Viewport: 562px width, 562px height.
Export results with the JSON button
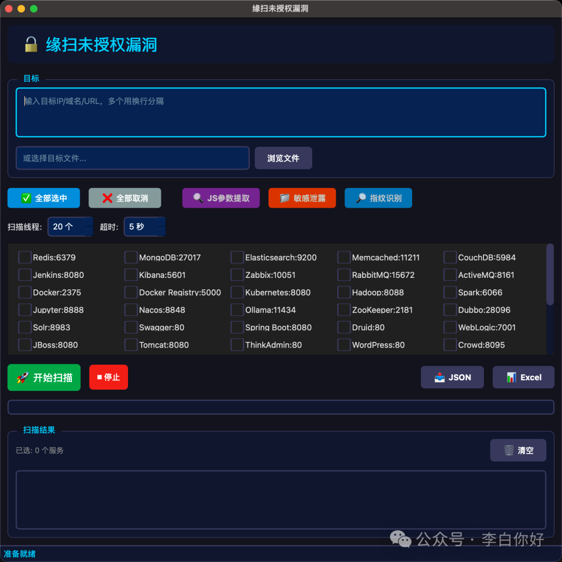click(x=452, y=377)
